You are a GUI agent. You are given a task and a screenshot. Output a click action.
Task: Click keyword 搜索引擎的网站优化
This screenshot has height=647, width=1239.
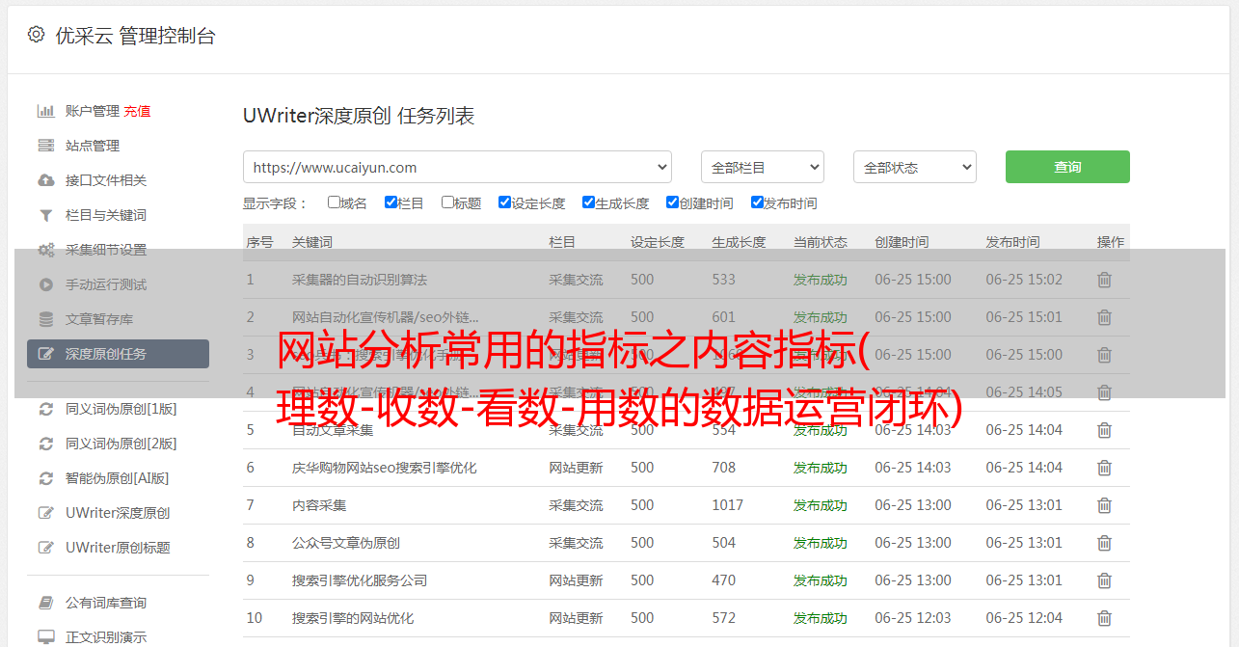click(353, 618)
